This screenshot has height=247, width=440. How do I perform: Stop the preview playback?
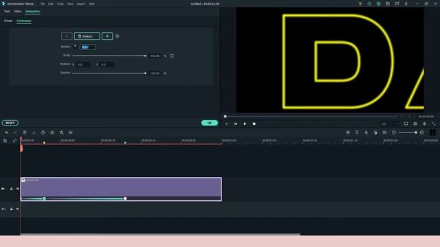point(254,123)
